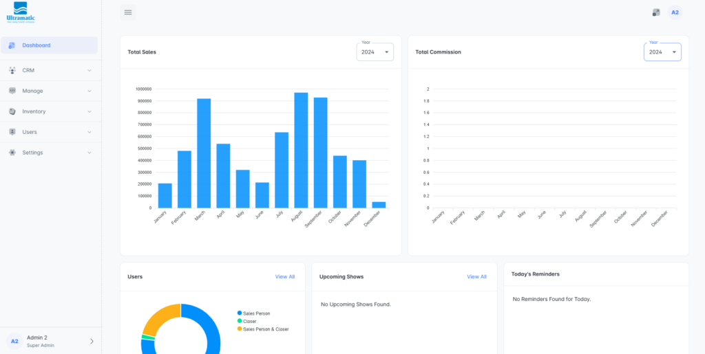Click the March bar in Total Sales
This screenshot has width=705, height=354.
[x=204, y=153]
